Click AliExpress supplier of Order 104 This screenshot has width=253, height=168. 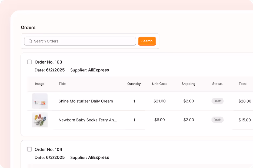click(99, 157)
